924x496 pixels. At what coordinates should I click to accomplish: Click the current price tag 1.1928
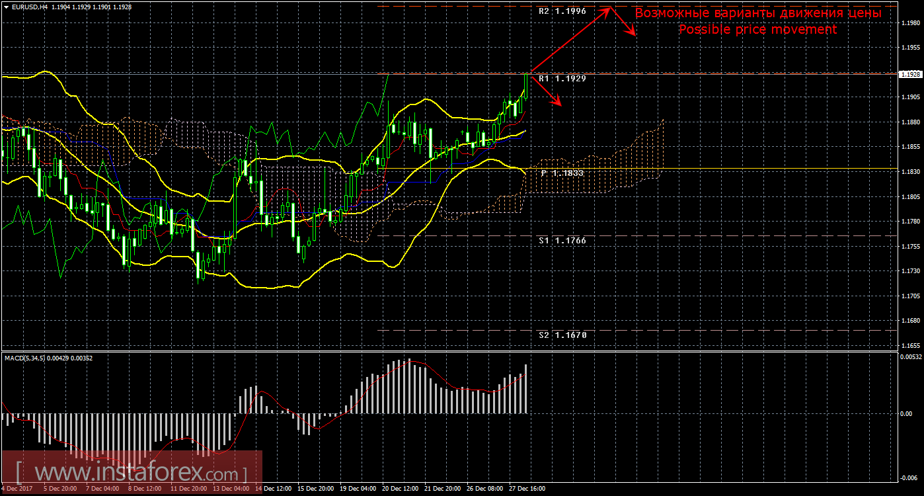coord(910,75)
